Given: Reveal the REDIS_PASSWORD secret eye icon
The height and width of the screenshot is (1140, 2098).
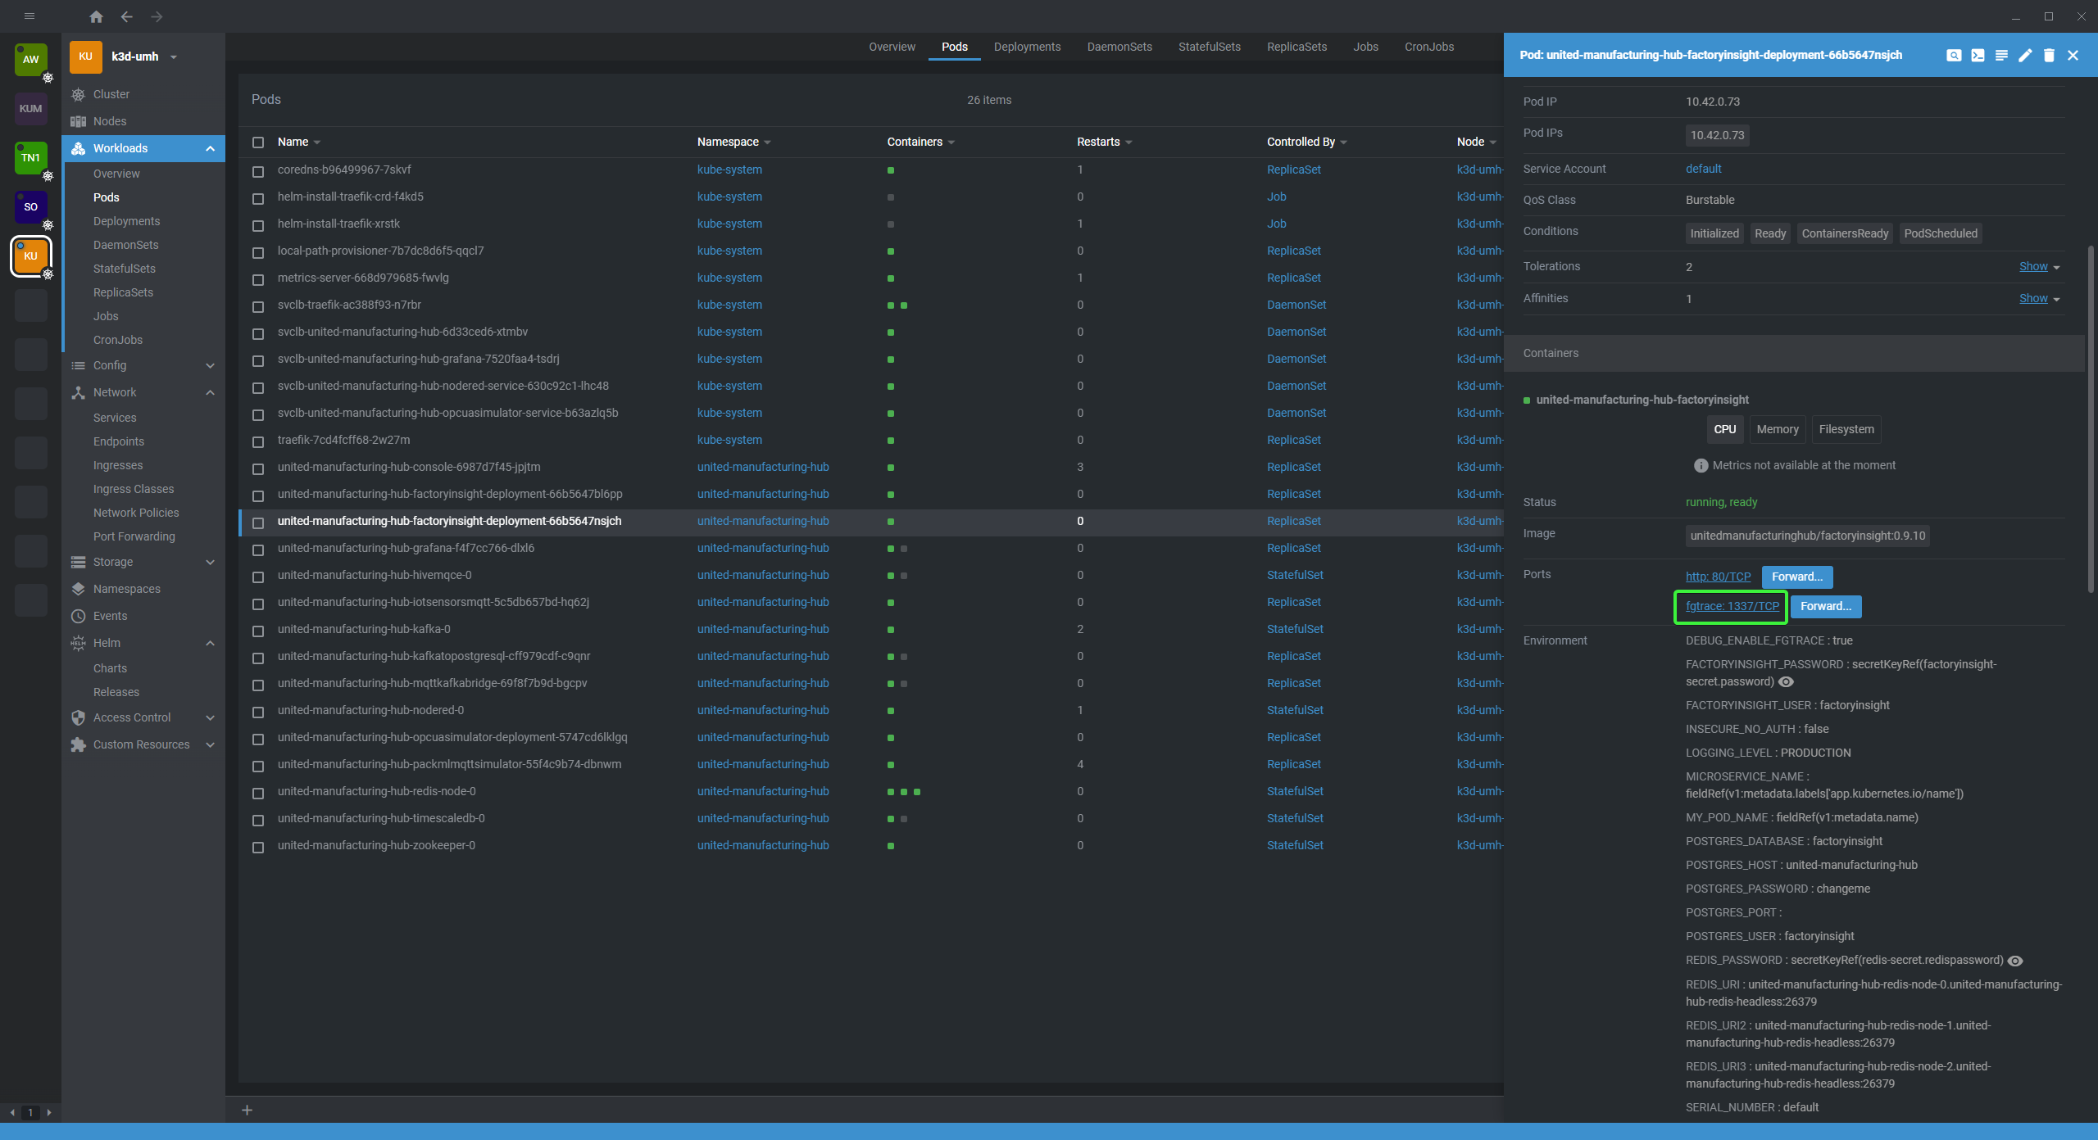Looking at the screenshot, I should [x=2015, y=961].
